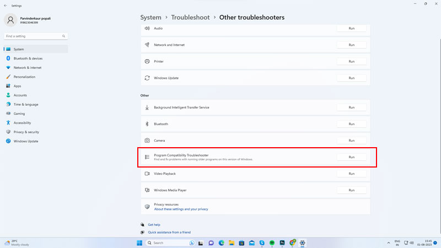Click the Video Playback row icon
The image size is (441, 248).
[x=147, y=174]
